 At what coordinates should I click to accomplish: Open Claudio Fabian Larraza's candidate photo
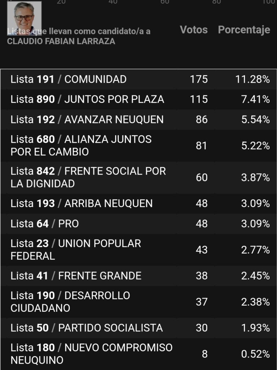[24, 18]
